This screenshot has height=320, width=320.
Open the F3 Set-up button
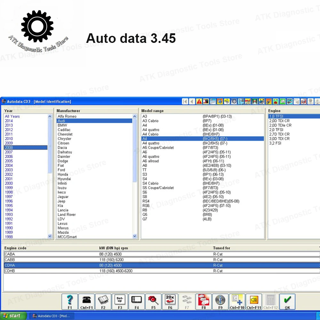120,302
